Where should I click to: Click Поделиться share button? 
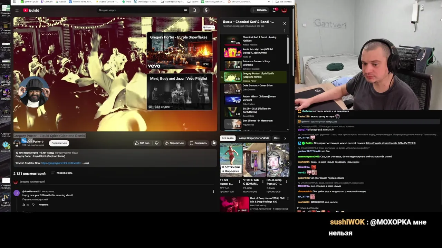[174, 143]
